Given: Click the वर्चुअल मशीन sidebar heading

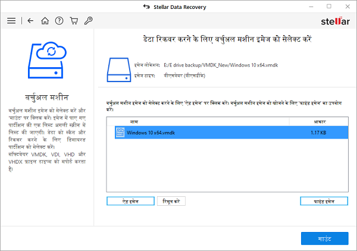Looking at the screenshot, I should pyautogui.click(x=47, y=98).
